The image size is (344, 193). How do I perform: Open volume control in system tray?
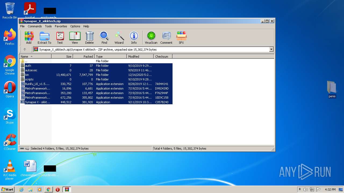coord(306,190)
